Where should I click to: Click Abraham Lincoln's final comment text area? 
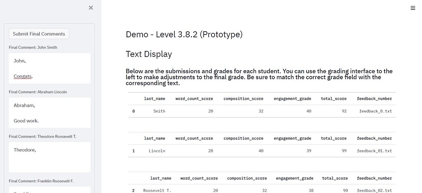(x=49, y=113)
